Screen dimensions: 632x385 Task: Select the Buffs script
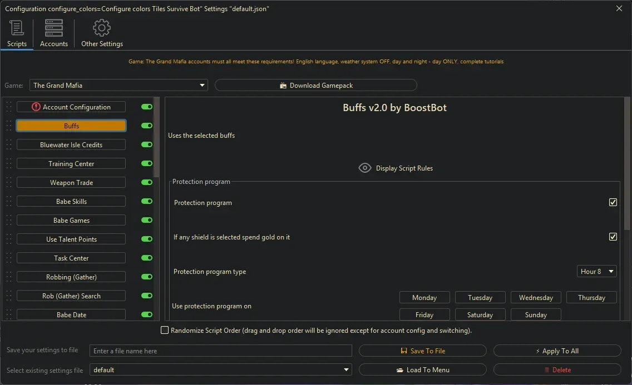[71, 126]
